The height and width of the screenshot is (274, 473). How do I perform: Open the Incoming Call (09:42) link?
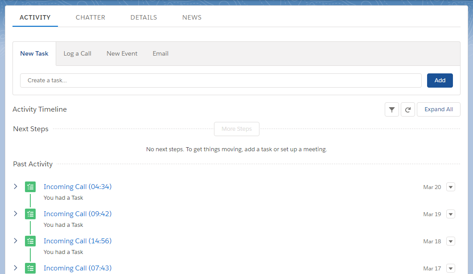tap(78, 214)
